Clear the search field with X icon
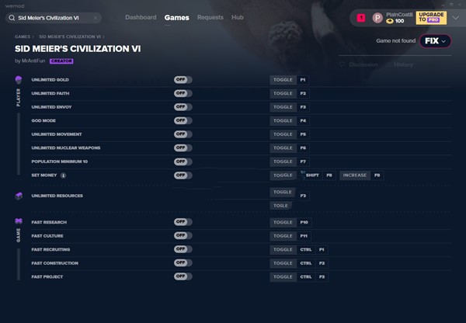 coord(96,18)
